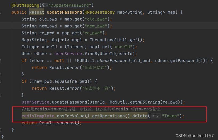Open the chevron dropdown next to the globe icon
The image size is (218, 140).
[47, 5]
